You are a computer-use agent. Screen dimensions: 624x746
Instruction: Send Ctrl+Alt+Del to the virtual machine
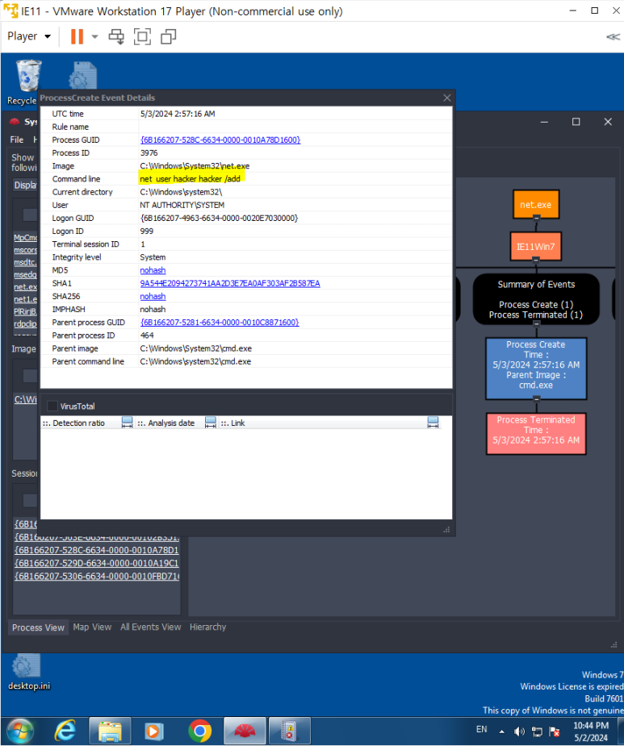click(x=116, y=36)
